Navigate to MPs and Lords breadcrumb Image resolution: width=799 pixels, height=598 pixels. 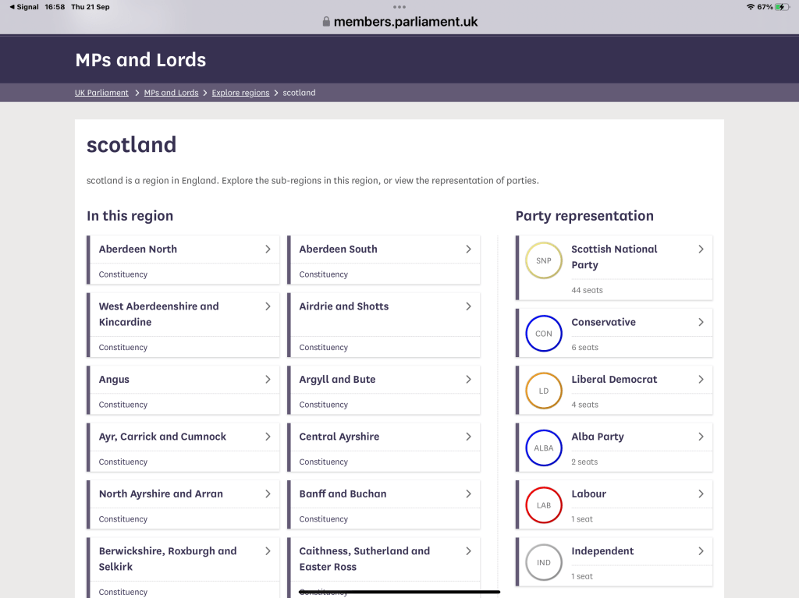(171, 93)
